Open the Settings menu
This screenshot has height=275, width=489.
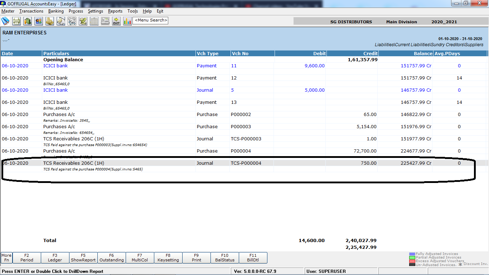click(96, 11)
